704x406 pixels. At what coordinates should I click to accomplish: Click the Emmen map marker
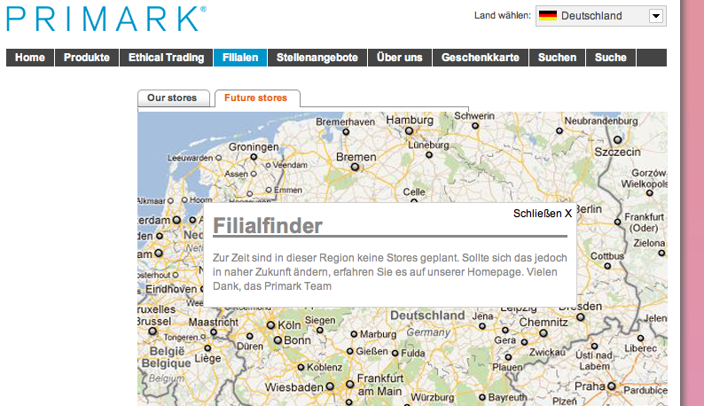tap(269, 190)
